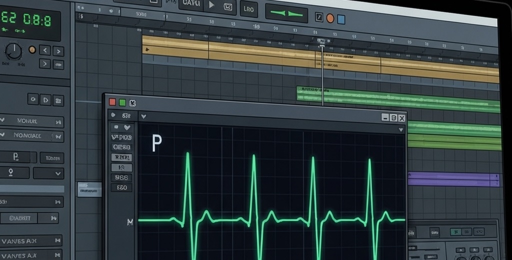Click the small orange LED indicator beside knob

tap(32, 49)
